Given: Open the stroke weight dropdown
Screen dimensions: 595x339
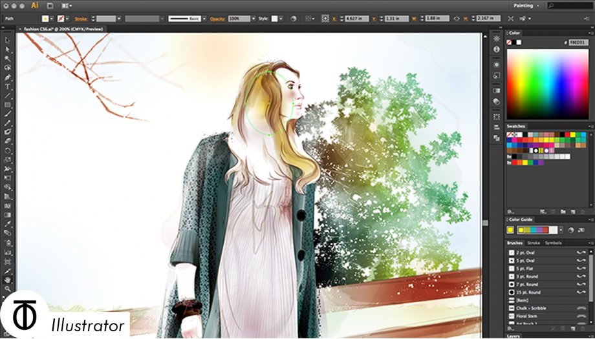Looking at the screenshot, I should [x=119, y=19].
